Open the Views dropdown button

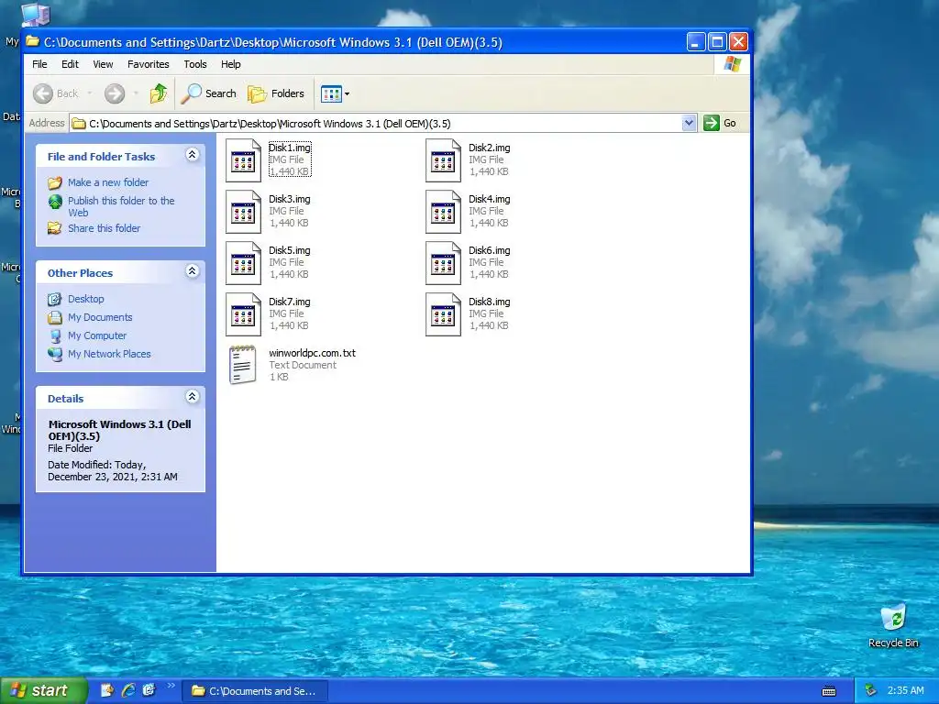coord(335,93)
